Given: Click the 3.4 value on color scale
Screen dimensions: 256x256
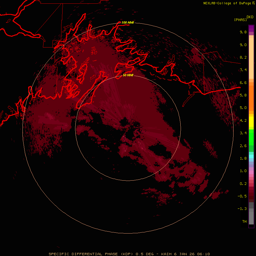Looking at the screenshot, I should point(243,133).
